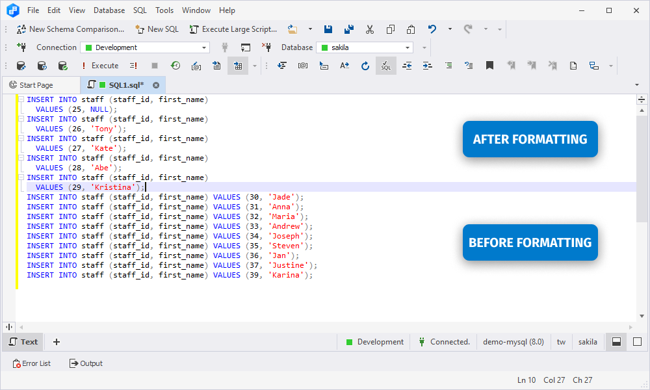Image resolution: width=650 pixels, height=390 pixels.
Task: Click the decrease indent icon
Action: [407, 66]
